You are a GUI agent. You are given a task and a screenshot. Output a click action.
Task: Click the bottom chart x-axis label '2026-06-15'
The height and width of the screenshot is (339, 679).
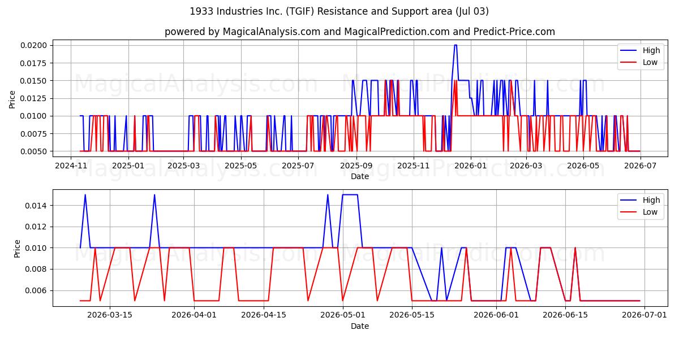click(566, 316)
